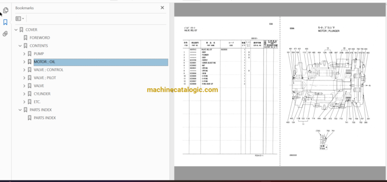Click the CYLINDER bookmark ribbon icon
This screenshot has height=182, width=387.
[29, 94]
